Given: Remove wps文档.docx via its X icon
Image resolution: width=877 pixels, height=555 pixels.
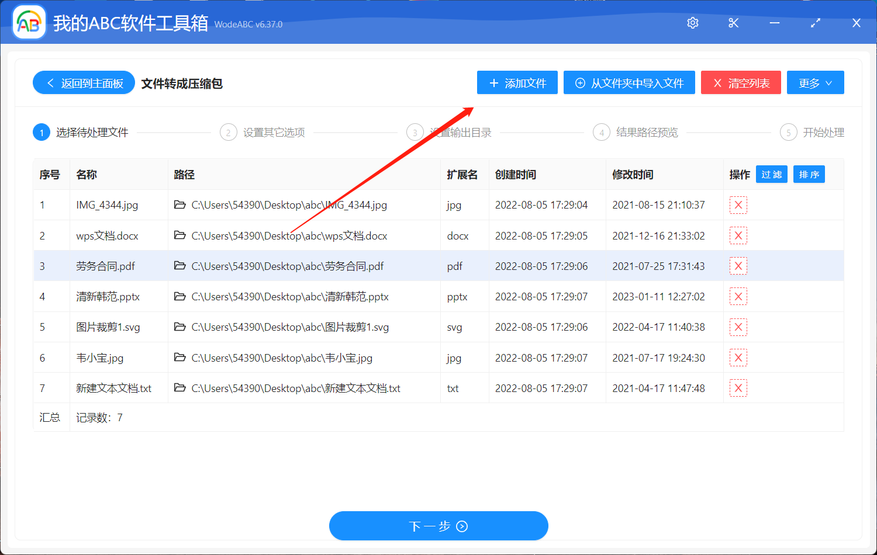Looking at the screenshot, I should tap(738, 235).
